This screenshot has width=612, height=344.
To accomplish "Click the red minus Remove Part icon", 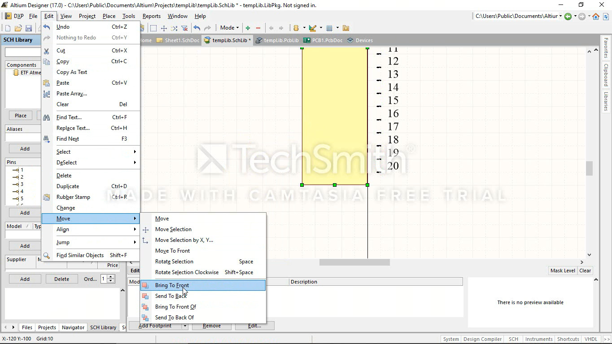I will (x=258, y=28).
